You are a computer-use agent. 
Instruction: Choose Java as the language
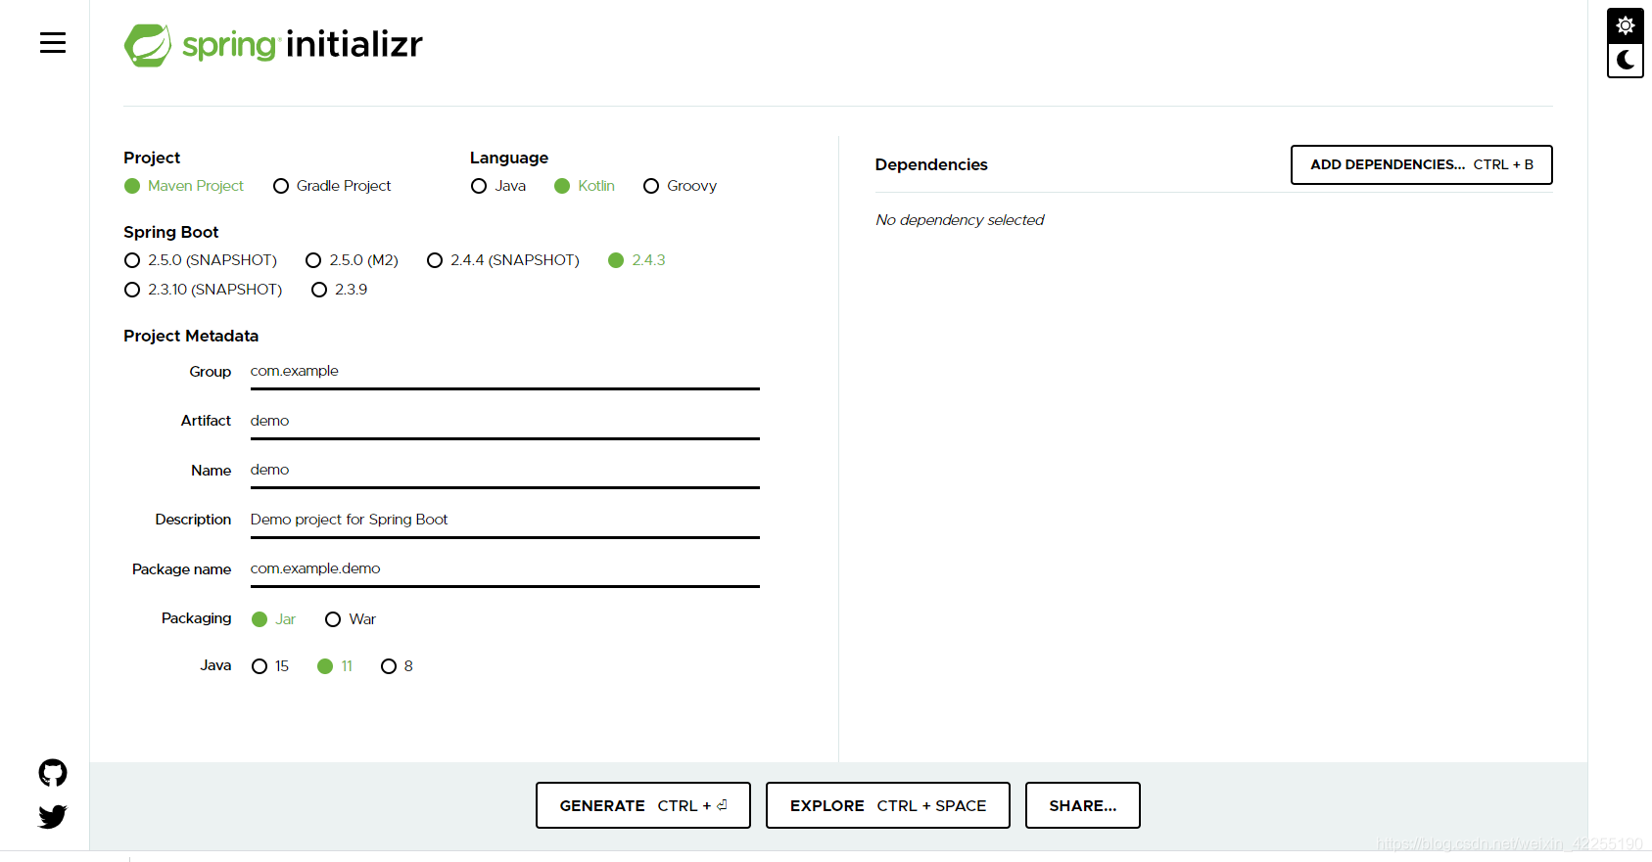[498, 186]
